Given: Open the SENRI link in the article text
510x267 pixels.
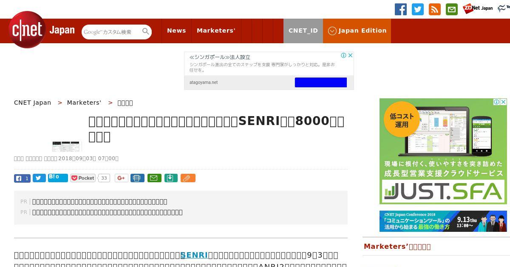Looking at the screenshot, I should pyautogui.click(x=194, y=255).
